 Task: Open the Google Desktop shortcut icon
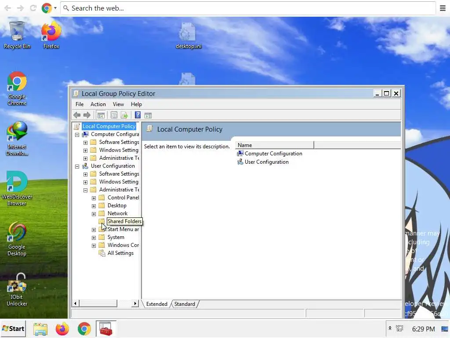[x=17, y=239]
